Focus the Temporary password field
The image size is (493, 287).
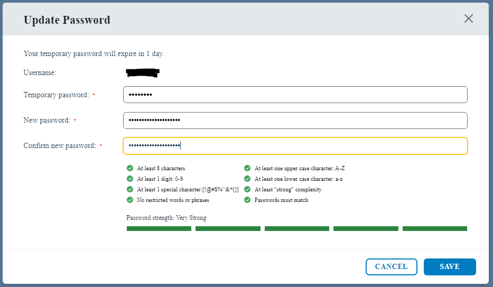295,95
